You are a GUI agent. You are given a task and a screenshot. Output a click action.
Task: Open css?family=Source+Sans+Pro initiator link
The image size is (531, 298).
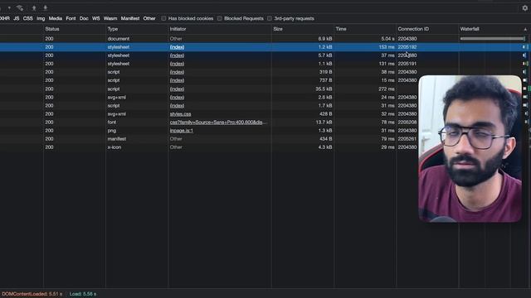click(x=218, y=122)
